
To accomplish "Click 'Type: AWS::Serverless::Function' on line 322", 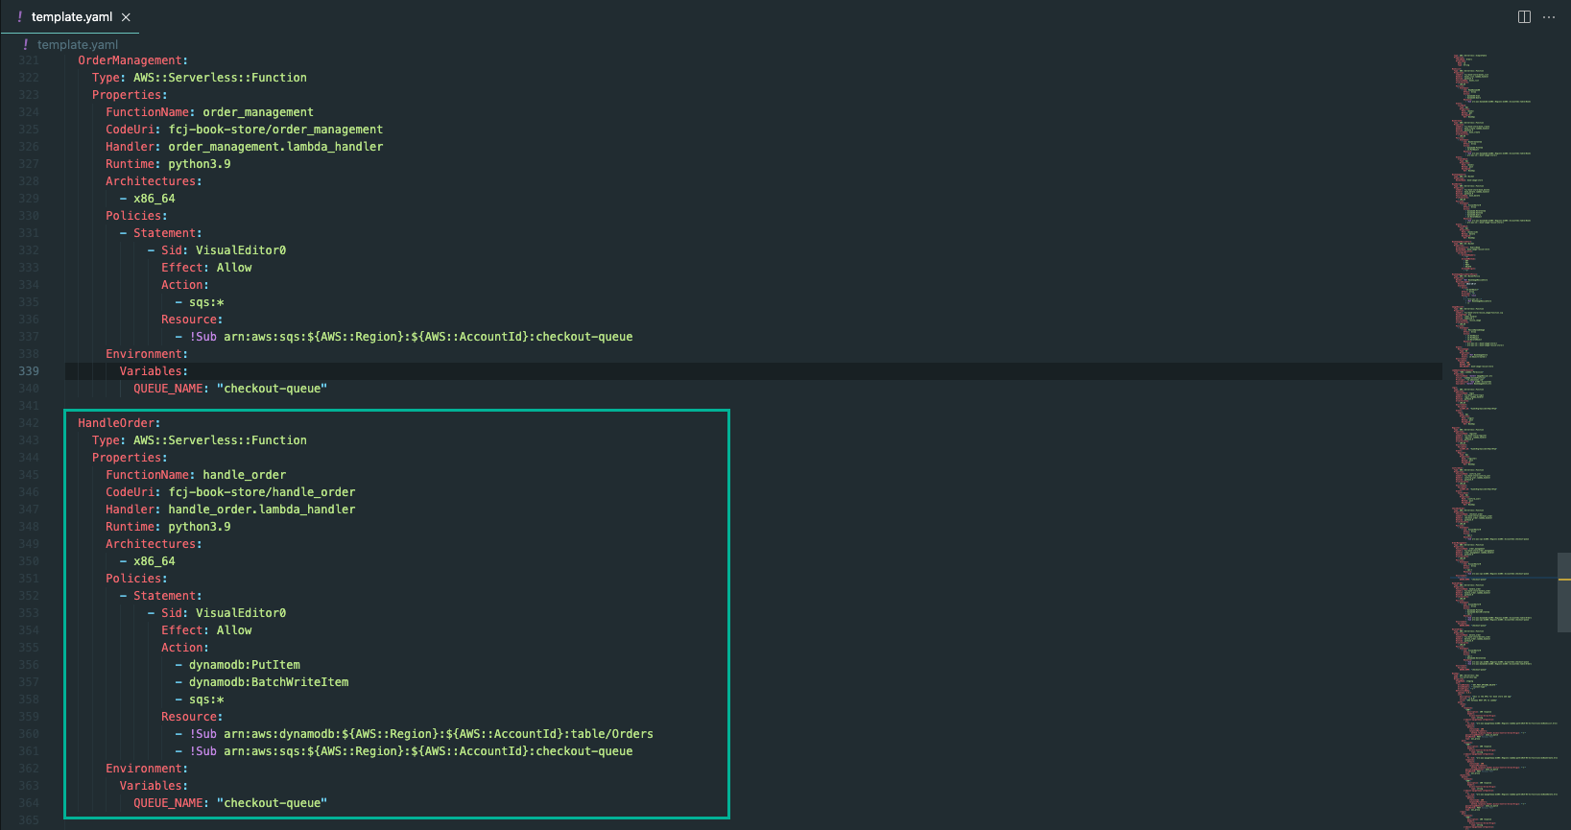I will [x=200, y=78].
